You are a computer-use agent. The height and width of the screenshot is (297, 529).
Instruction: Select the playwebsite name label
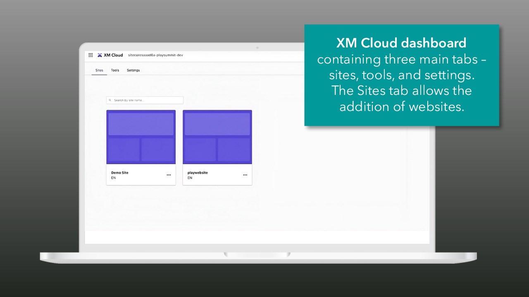[198, 173]
